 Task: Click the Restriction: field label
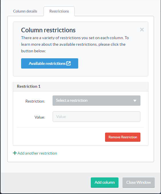(35, 101)
